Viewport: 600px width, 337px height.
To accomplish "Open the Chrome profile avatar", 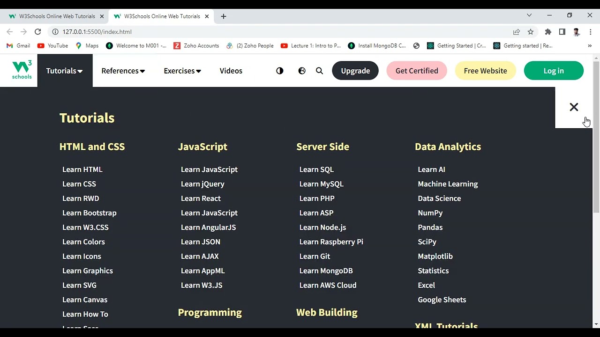I will click(577, 32).
